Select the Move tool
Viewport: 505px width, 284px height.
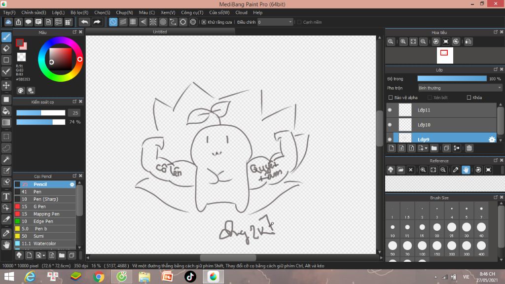pyautogui.click(x=6, y=85)
